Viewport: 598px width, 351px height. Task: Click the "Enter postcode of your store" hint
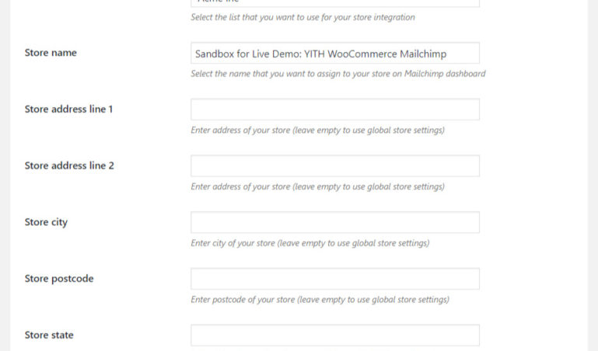320,300
